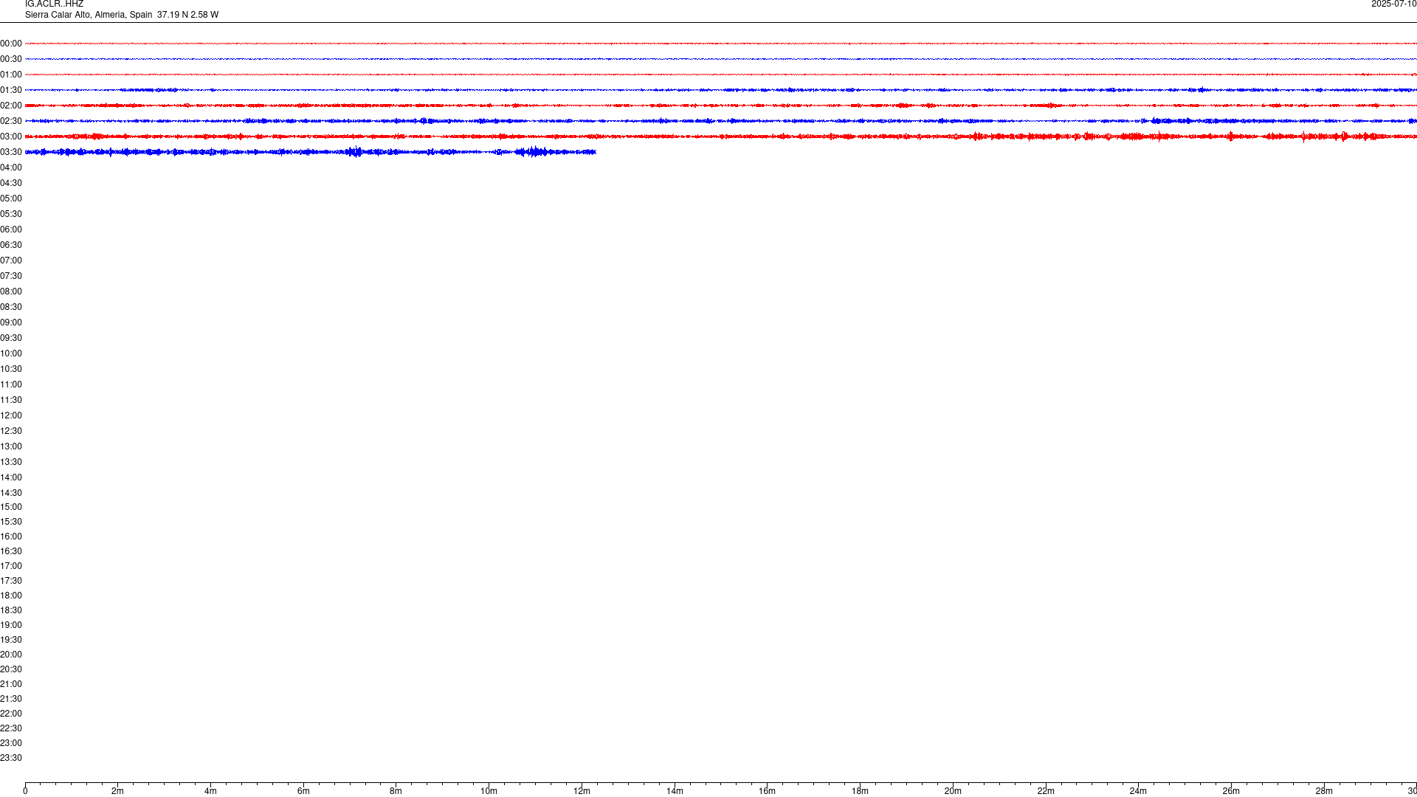Click the 8m mark on time axis
The height and width of the screenshot is (797, 1417).
tap(396, 791)
